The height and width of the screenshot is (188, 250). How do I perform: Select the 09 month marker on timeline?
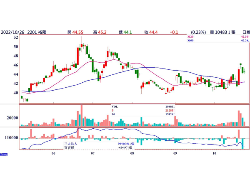tap(175, 153)
